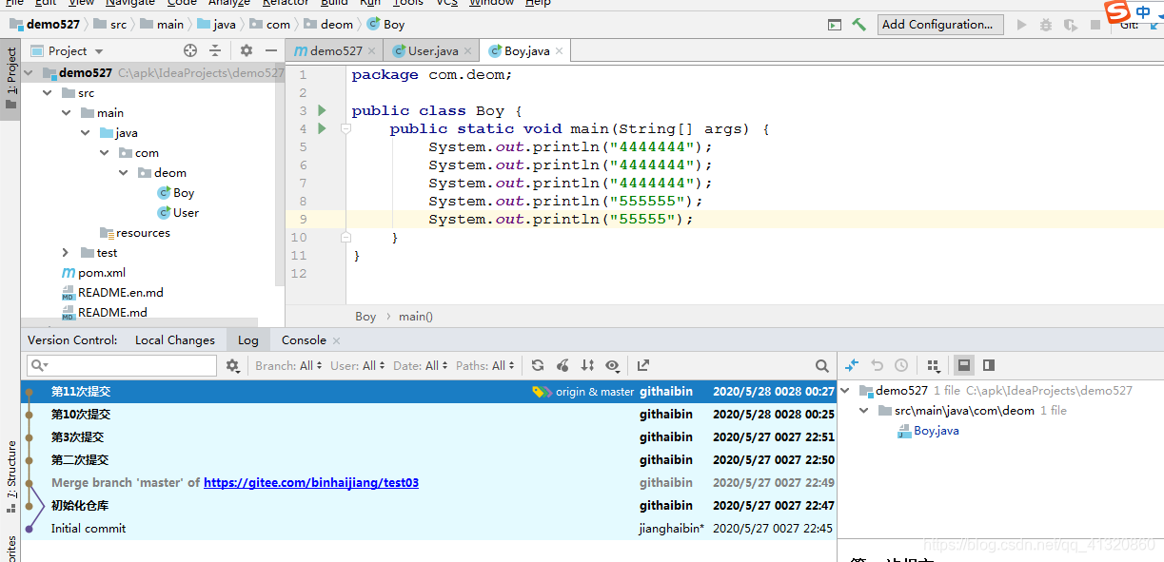The image size is (1164, 562).
Task: Build project with hammer icon
Action: pos(859,25)
